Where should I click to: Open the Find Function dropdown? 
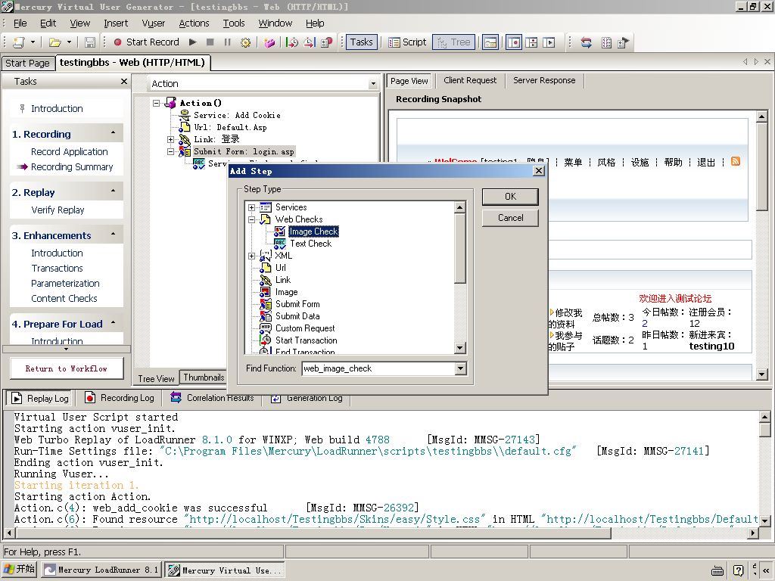[460, 368]
